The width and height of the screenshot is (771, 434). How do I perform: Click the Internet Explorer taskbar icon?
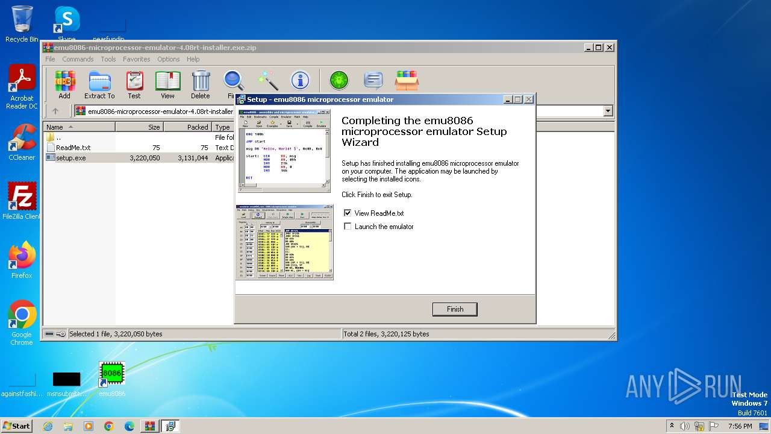(48, 426)
